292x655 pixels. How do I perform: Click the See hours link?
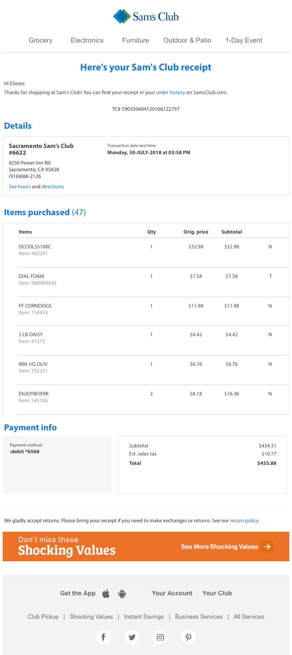click(20, 187)
